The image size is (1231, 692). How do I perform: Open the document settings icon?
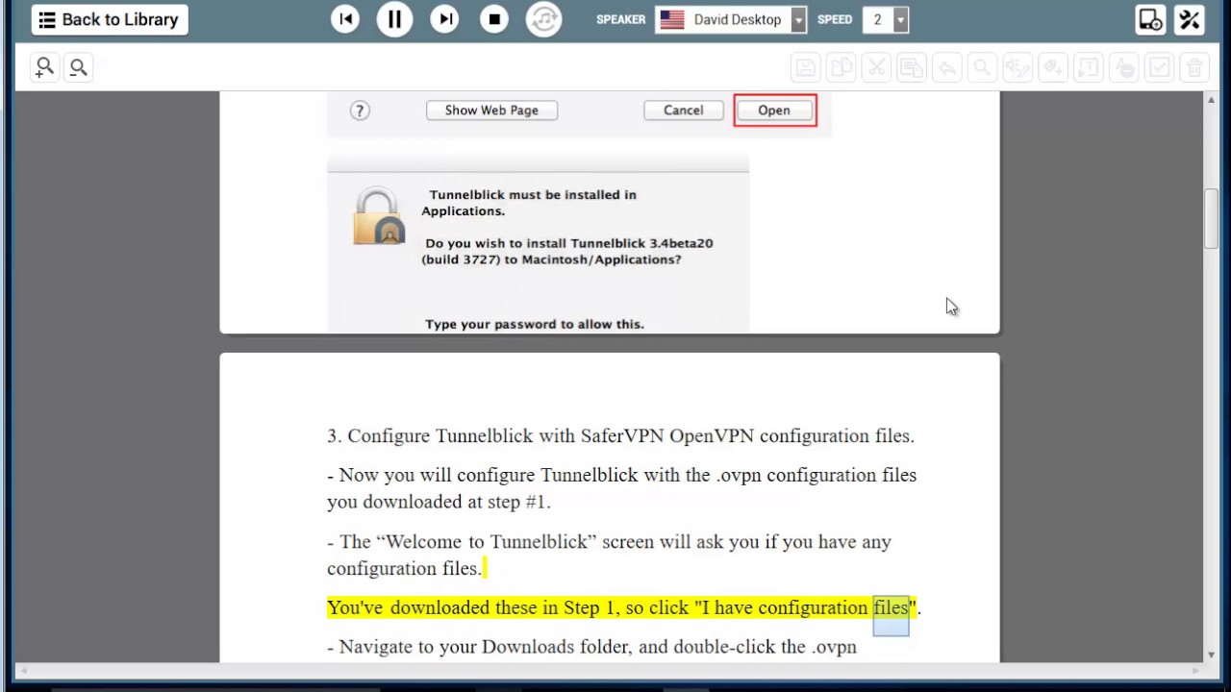pos(1150,19)
